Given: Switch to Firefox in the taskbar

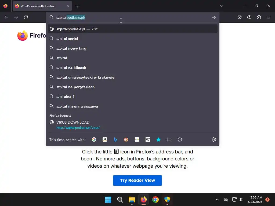Looking at the screenshot, I should (144, 200).
